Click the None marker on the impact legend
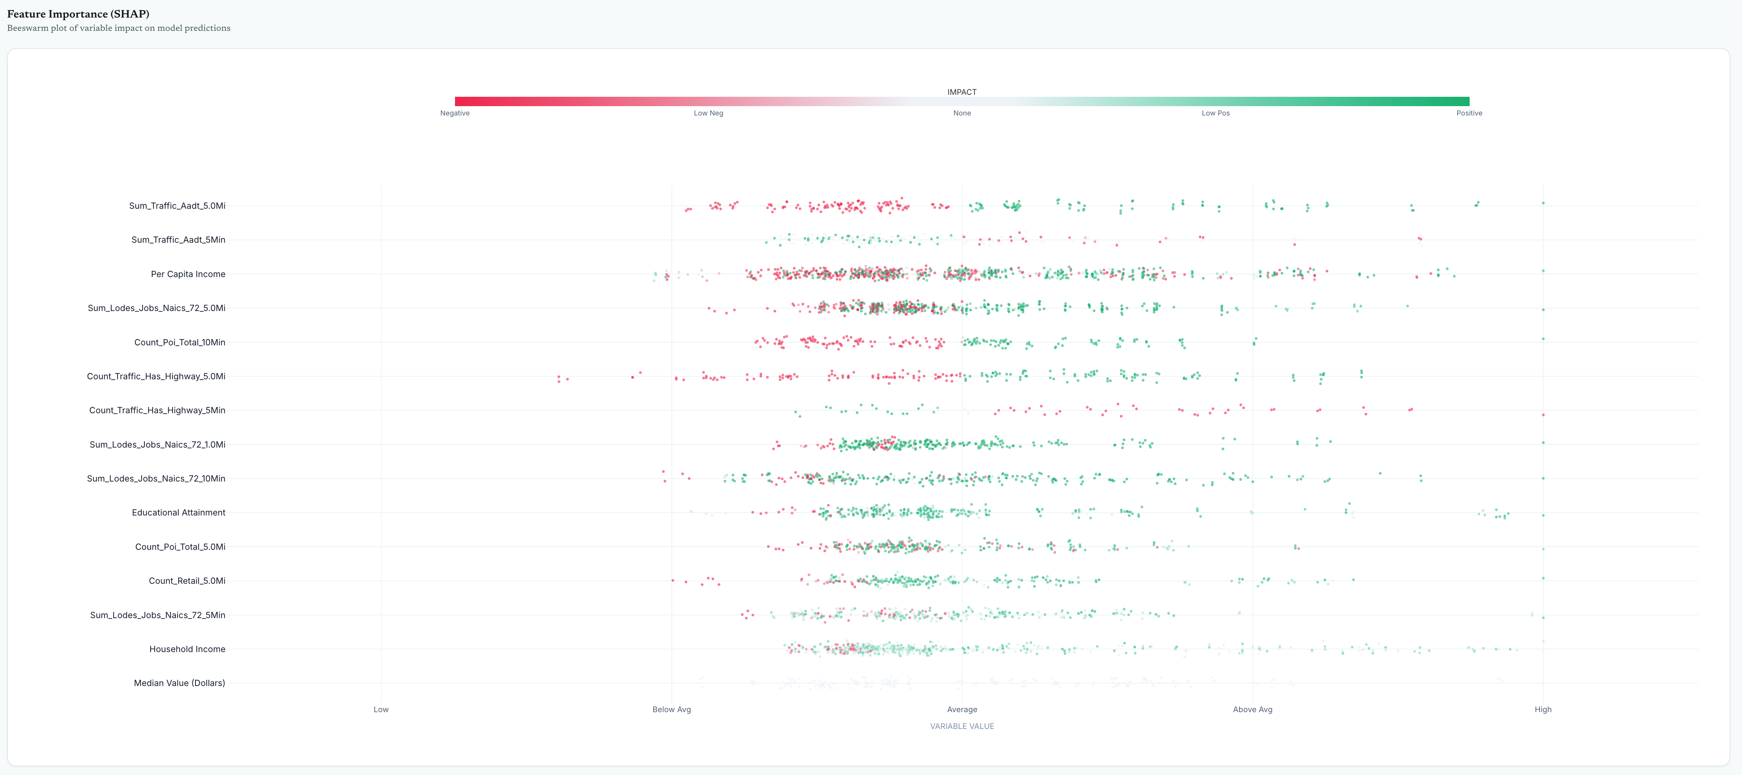The width and height of the screenshot is (1742, 775). (962, 113)
